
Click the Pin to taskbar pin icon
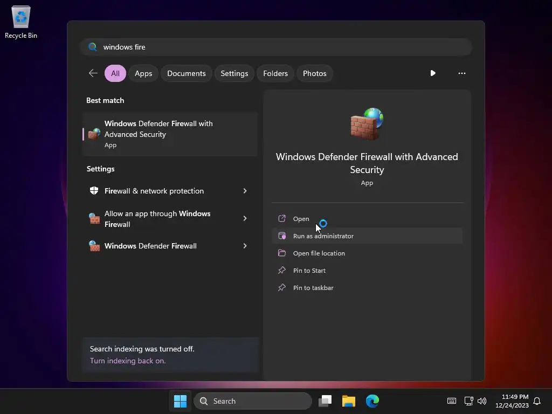pyautogui.click(x=281, y=288)
